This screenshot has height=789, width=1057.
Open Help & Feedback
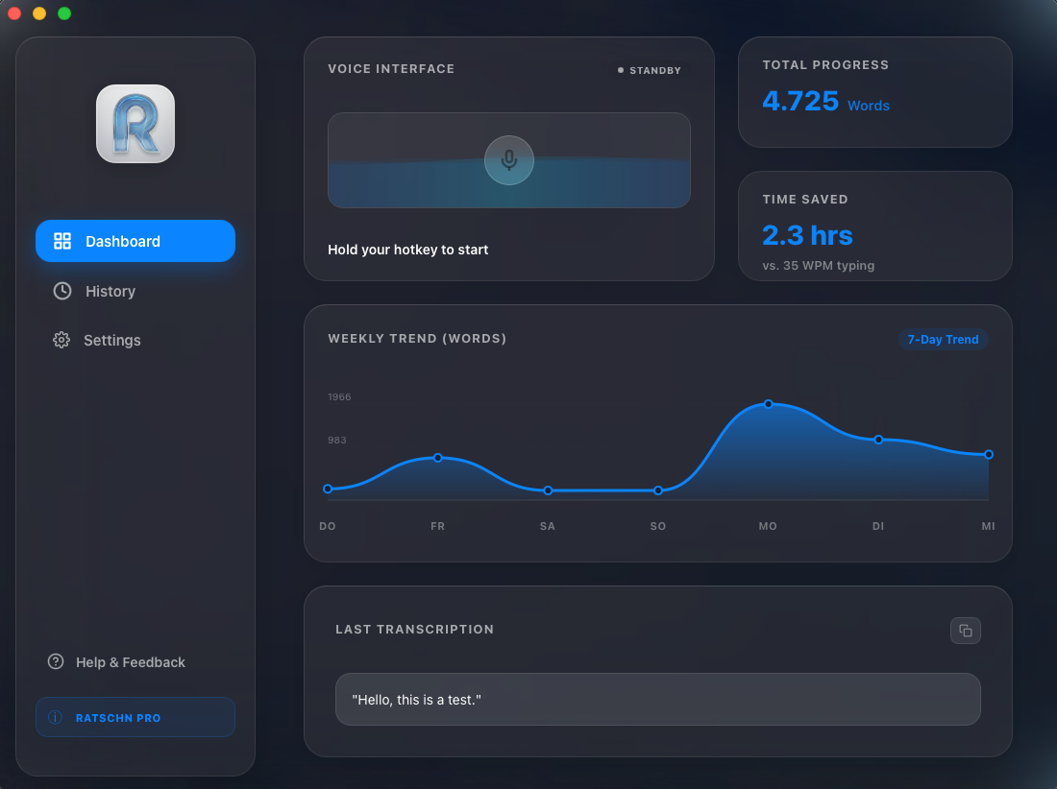[116, 661]
